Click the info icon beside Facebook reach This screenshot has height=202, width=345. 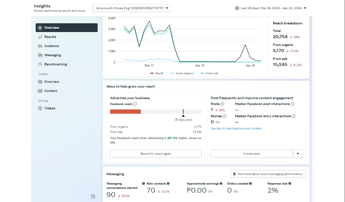coord(135,104)
